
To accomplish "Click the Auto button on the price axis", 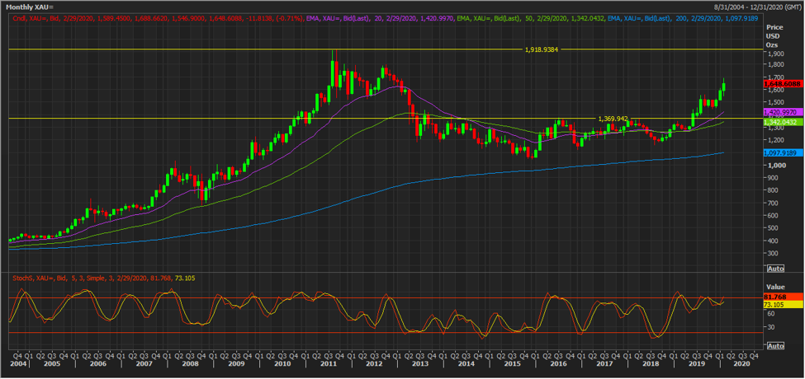I will click(775, 269).
